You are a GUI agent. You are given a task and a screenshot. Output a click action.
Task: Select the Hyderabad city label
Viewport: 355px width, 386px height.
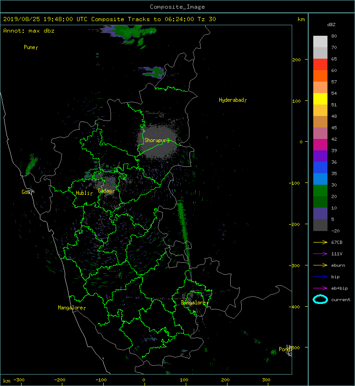point(233,100)
